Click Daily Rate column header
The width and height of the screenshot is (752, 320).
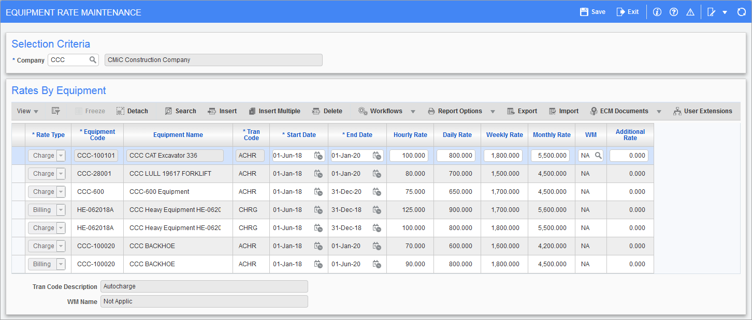pos(457,135)
